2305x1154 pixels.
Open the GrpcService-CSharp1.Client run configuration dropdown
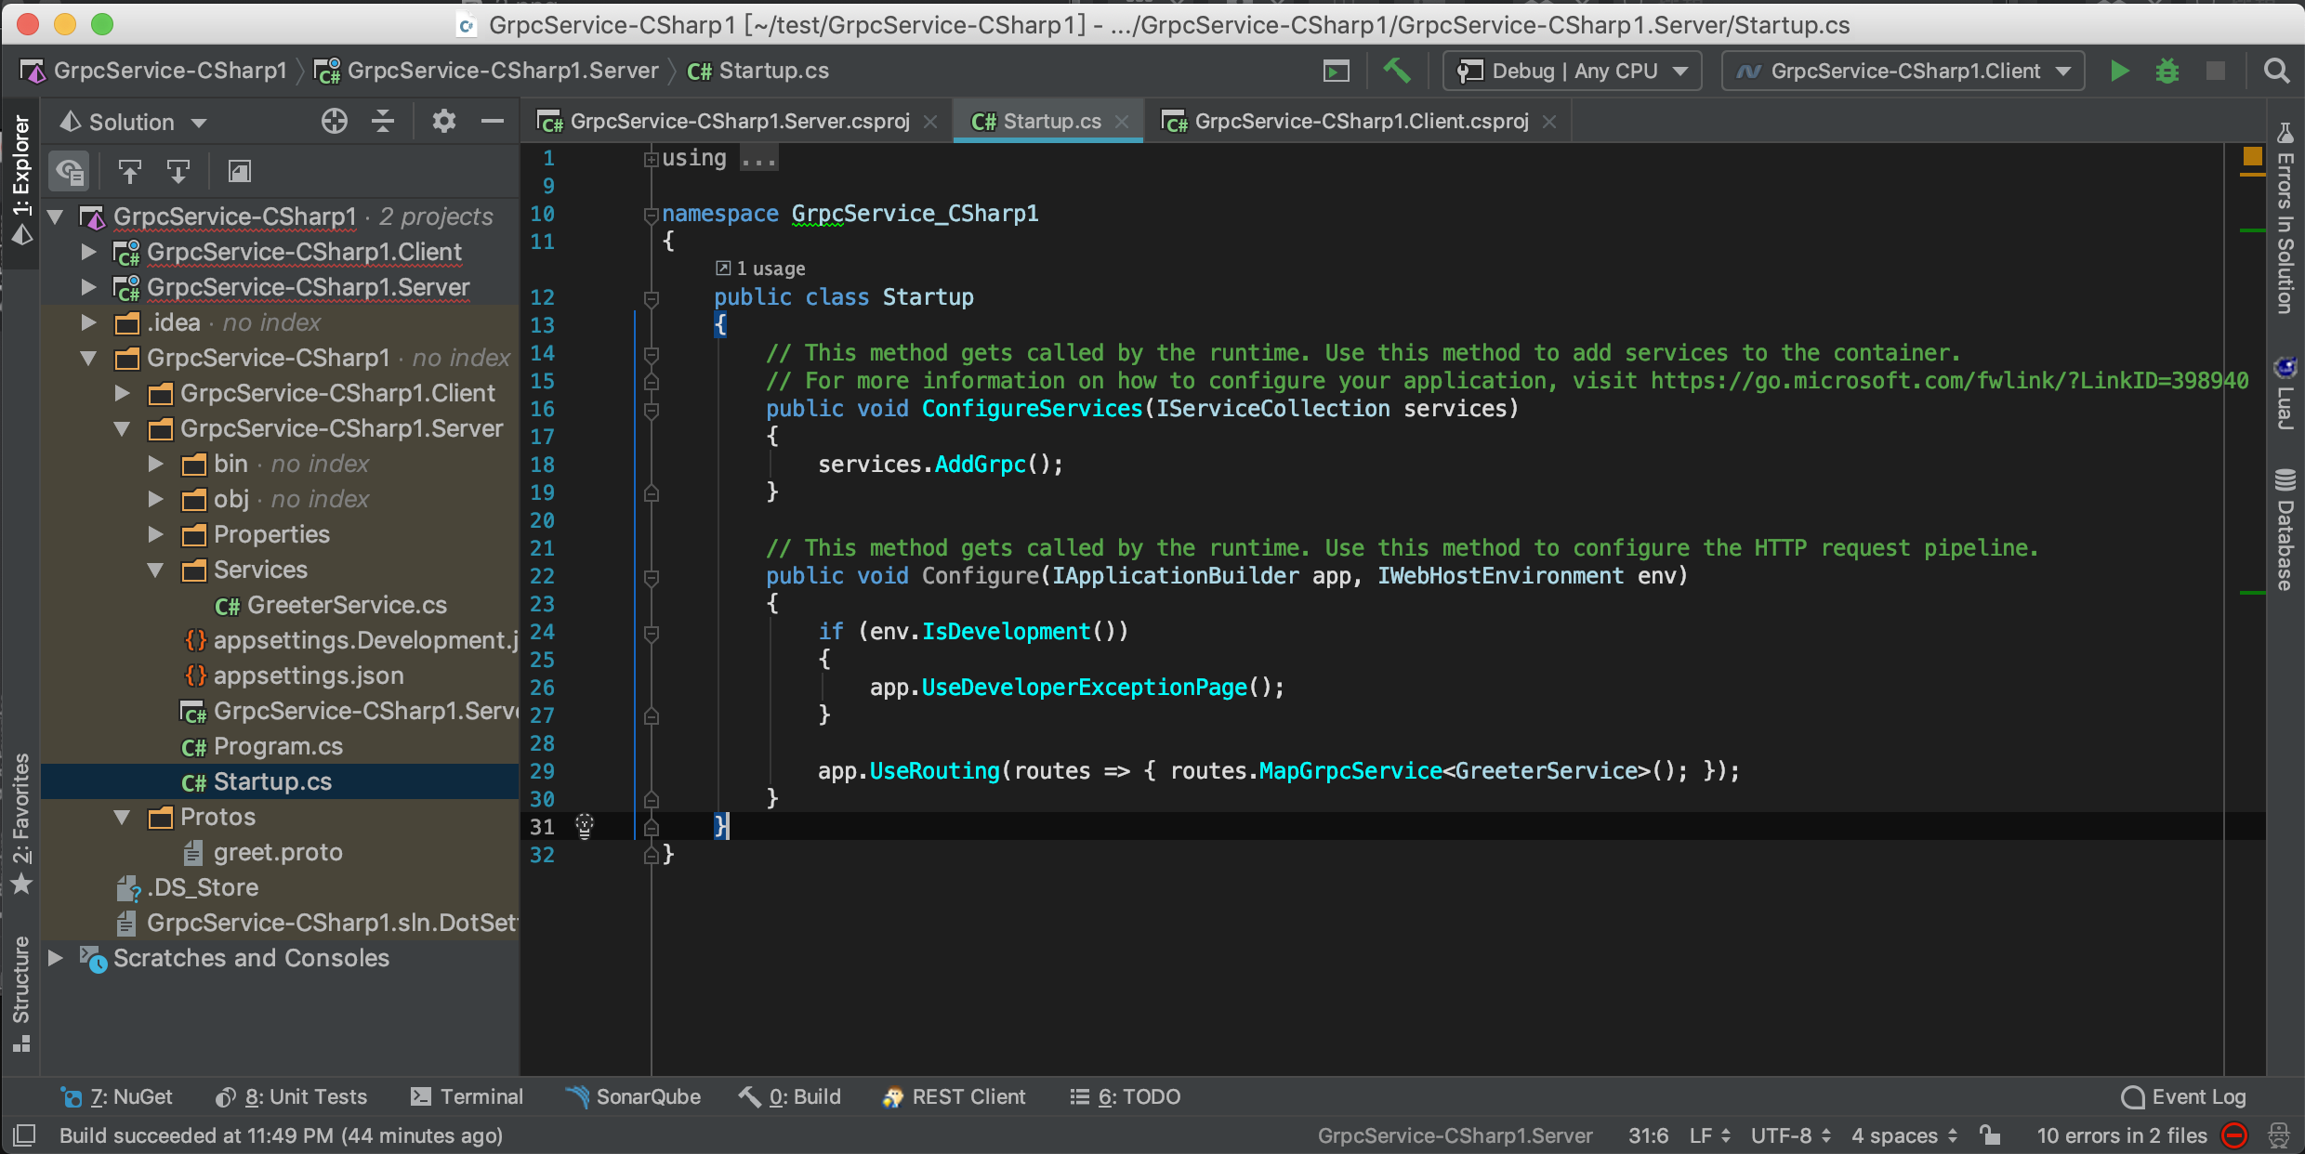point(1903,72)
